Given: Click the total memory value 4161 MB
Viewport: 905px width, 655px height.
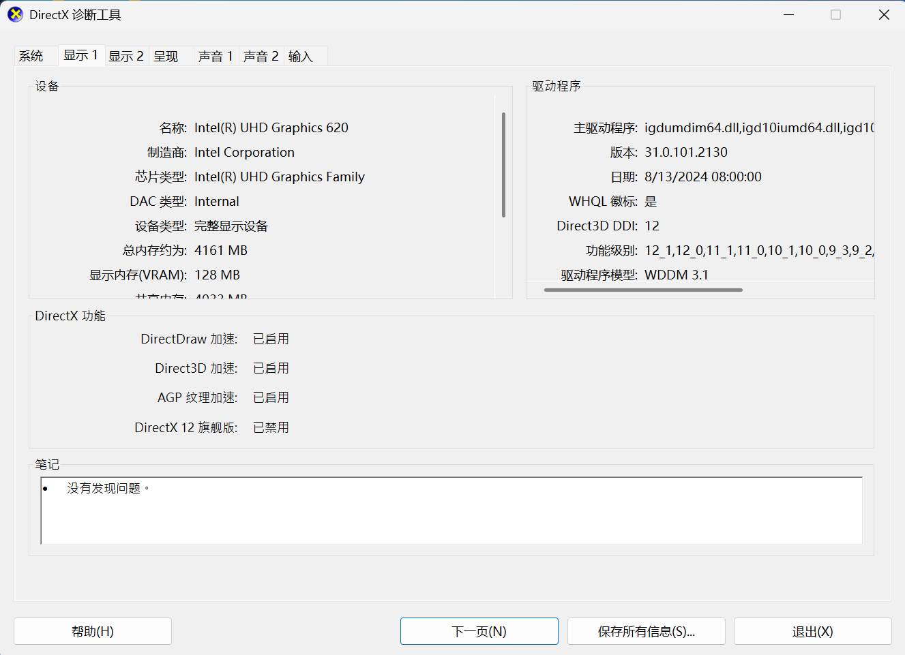Looking at the screenshot, I should point(221,250).
